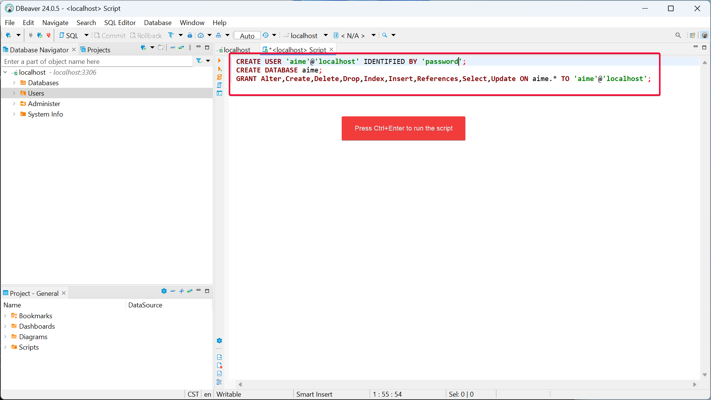This screenshot has width=711, height=400.
Task: Expand the Bookmarks folder
Action: click(x=5, y=316)
